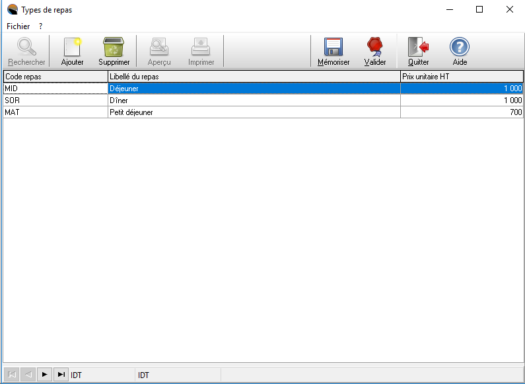Click the Prix unitaire HT column header
The image size is (525, 384).
[x=462, y=77]
